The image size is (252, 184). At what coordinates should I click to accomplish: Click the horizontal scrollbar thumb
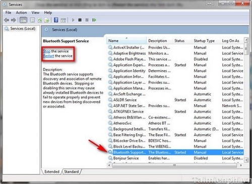[174, 165]
